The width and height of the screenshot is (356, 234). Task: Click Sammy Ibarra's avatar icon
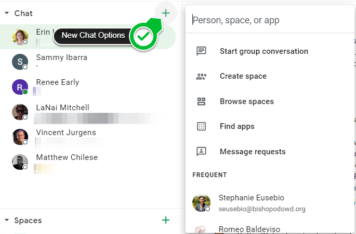20,62
